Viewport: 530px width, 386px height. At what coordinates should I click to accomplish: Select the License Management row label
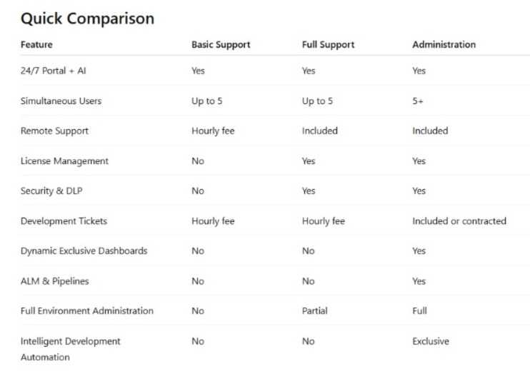[64, 161]
